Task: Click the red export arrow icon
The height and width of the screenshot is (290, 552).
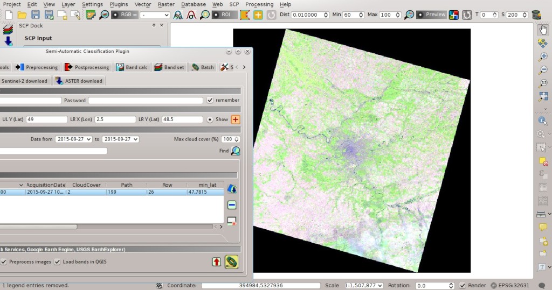Action: click(x=217, y=262)
